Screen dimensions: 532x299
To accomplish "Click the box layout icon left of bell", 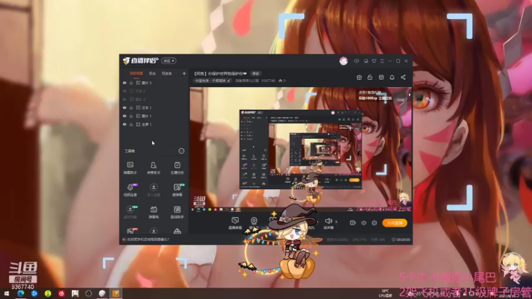I will click(381, 77).
